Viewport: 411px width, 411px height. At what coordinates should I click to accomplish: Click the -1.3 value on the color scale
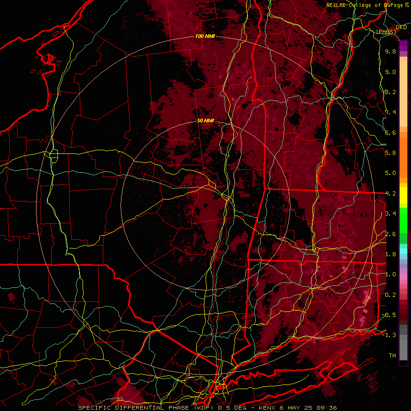pyautogui.click(x=389, y=336)
